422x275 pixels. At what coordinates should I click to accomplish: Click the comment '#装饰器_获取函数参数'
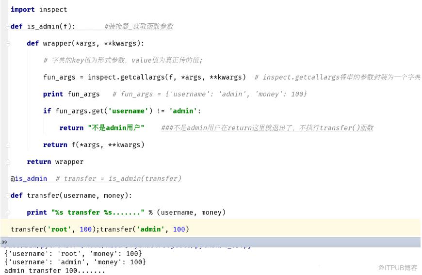(139, 26)
